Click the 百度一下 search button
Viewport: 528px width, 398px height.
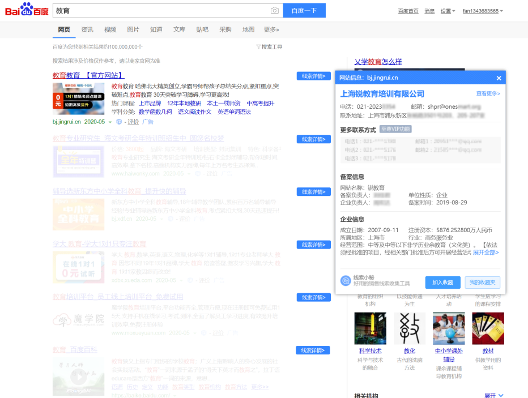coord(304,10)
